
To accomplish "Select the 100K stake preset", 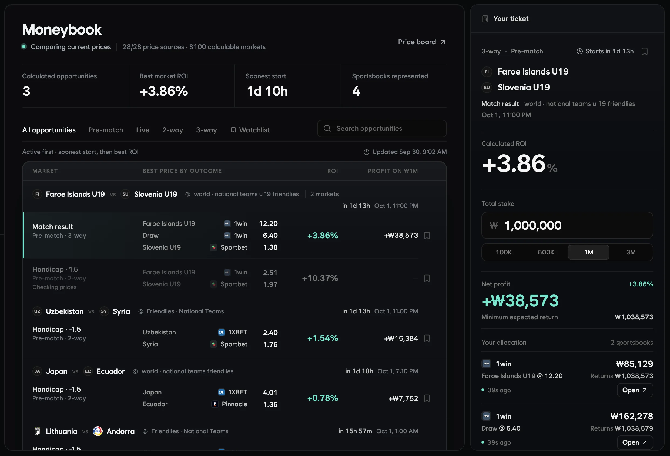I will click(504, 252).
